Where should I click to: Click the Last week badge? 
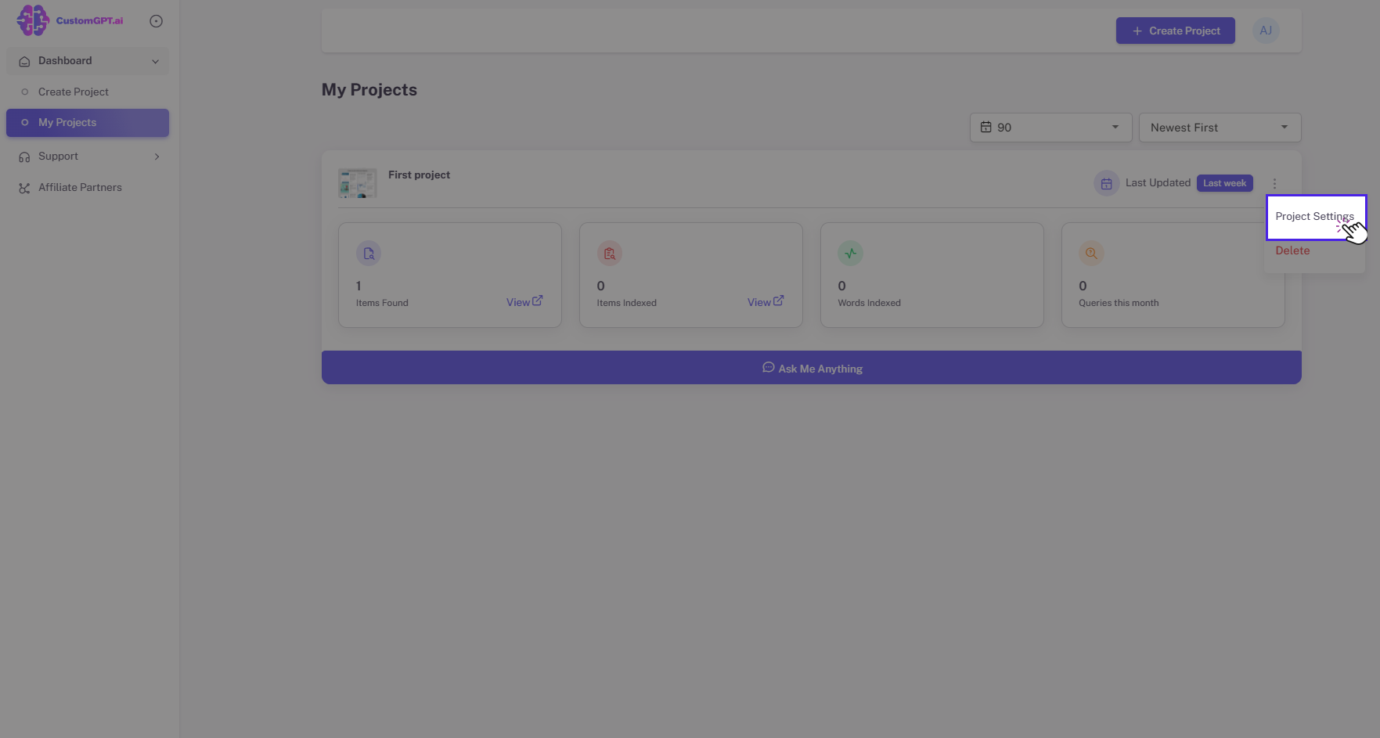1224,183
